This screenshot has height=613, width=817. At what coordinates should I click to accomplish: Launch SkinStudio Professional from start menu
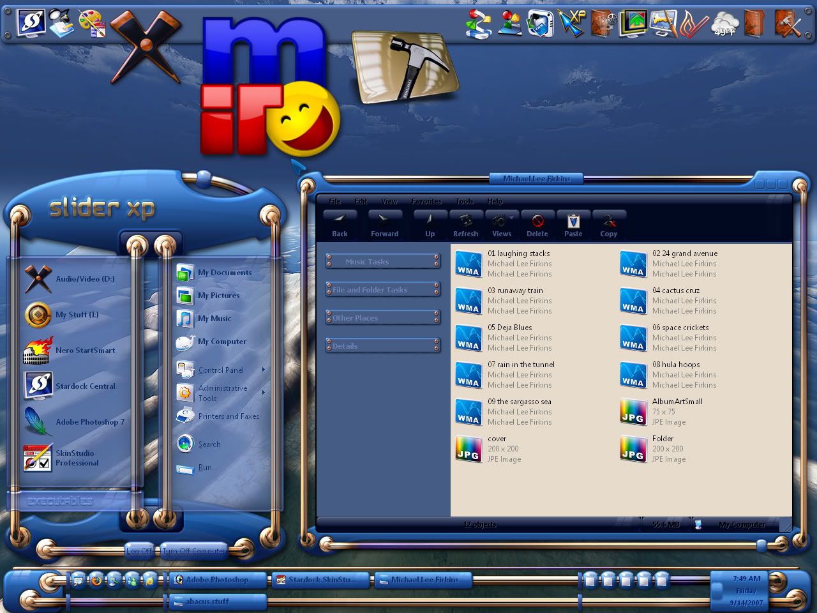(x=62, y=458)
